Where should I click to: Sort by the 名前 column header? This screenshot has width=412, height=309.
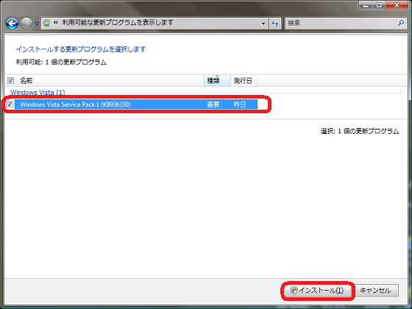click(110, 81)
